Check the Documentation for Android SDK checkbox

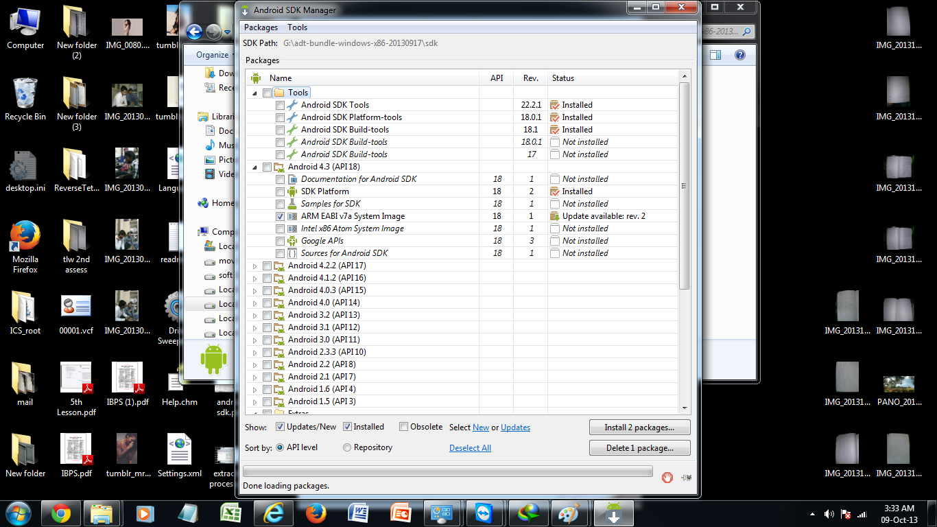click(x=280, y=179)
